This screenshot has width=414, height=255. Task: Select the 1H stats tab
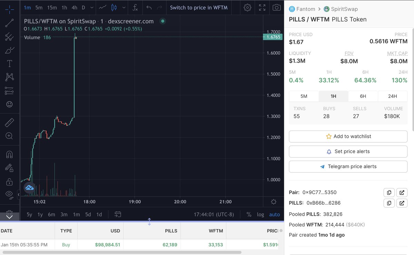click(333, 96)
